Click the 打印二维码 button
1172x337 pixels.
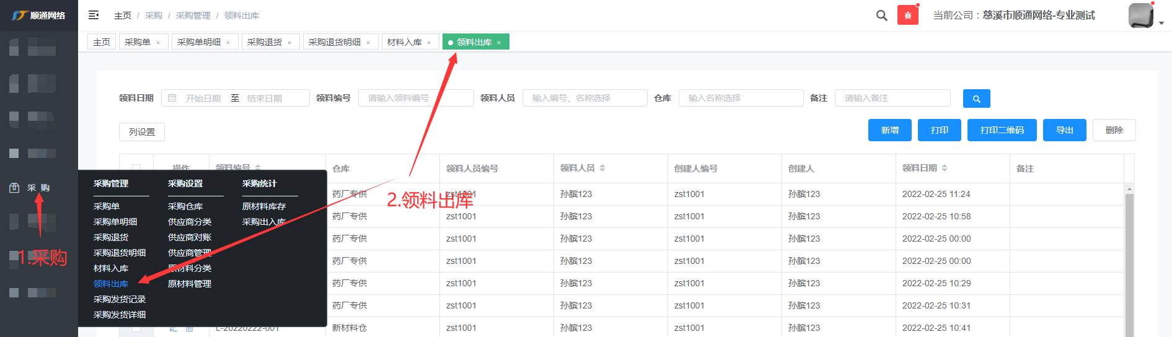[x=1002, y=130]
